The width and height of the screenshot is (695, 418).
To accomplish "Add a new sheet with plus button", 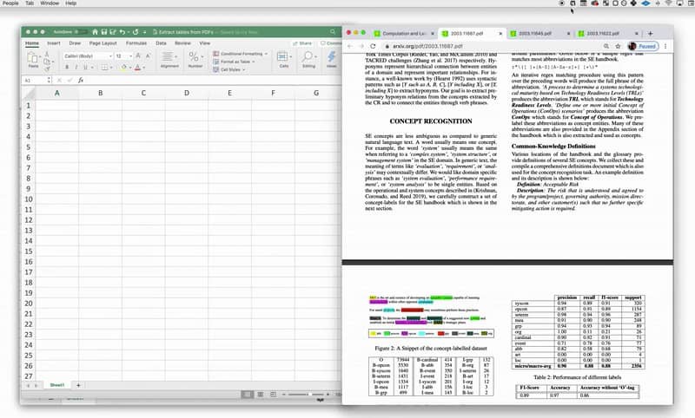I will [x=78, y=384].
